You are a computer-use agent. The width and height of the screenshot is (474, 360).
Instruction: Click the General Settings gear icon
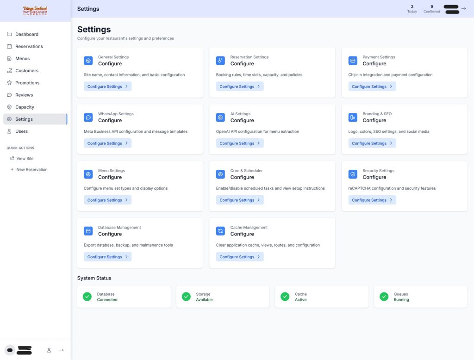click(x=88, y=61)
